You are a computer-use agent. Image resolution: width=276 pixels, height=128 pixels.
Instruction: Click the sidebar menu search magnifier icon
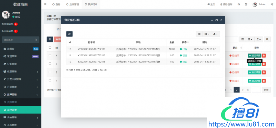click(36, 40)
